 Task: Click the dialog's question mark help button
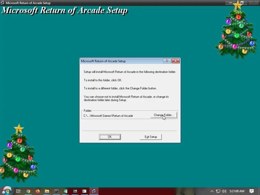point(167,61)
